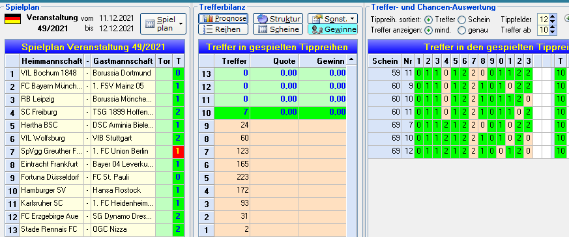Click the Schein column header
The height and width of the screenshot is (237, 569).
click(x=385, y=61)
